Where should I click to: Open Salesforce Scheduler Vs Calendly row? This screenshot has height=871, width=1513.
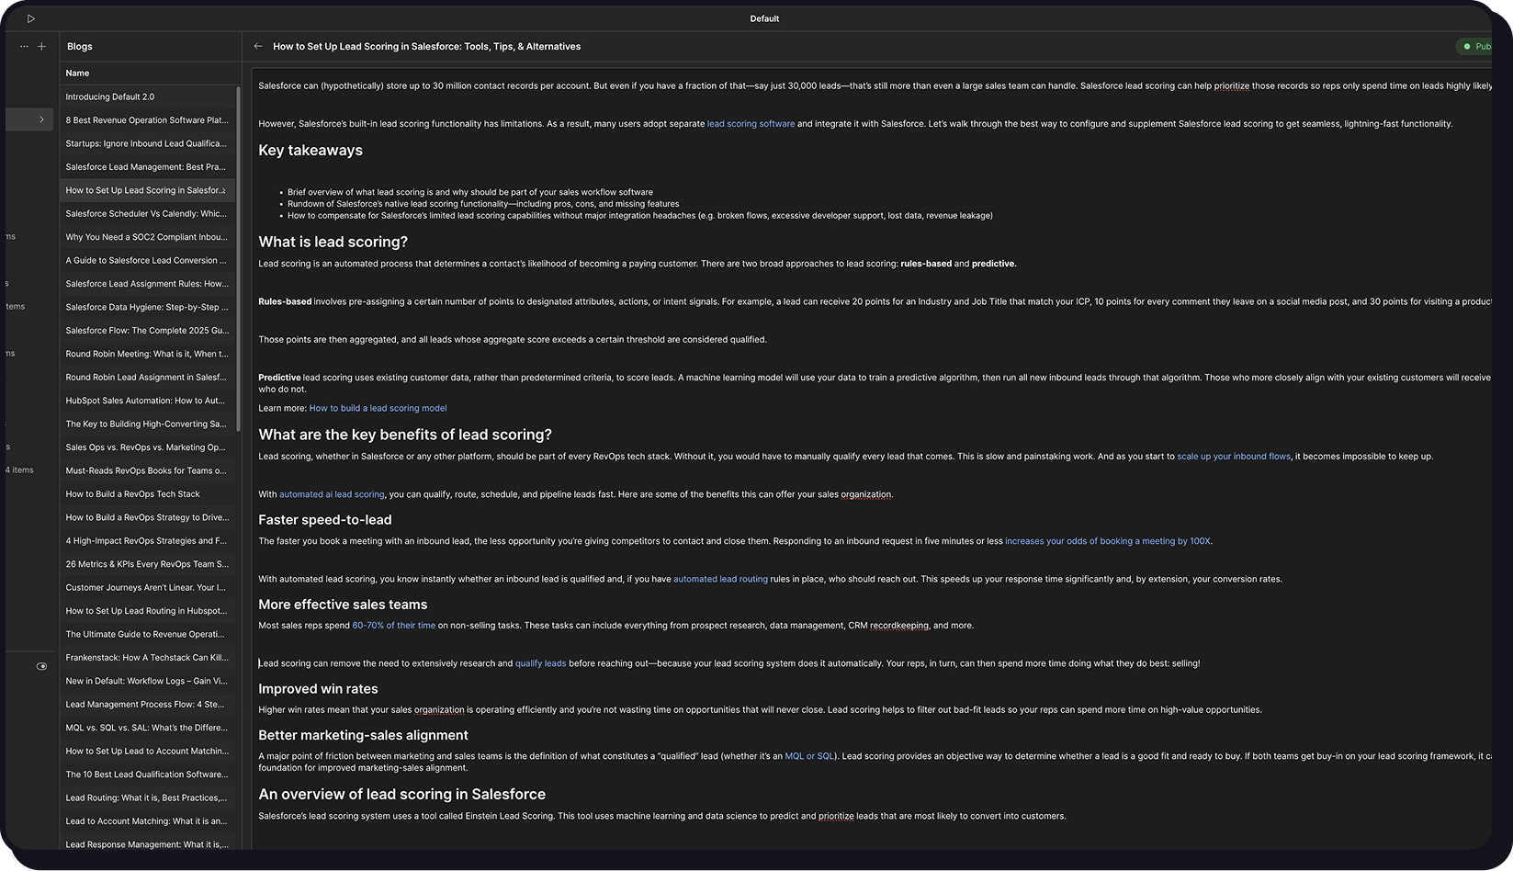[x=147, y=213]
